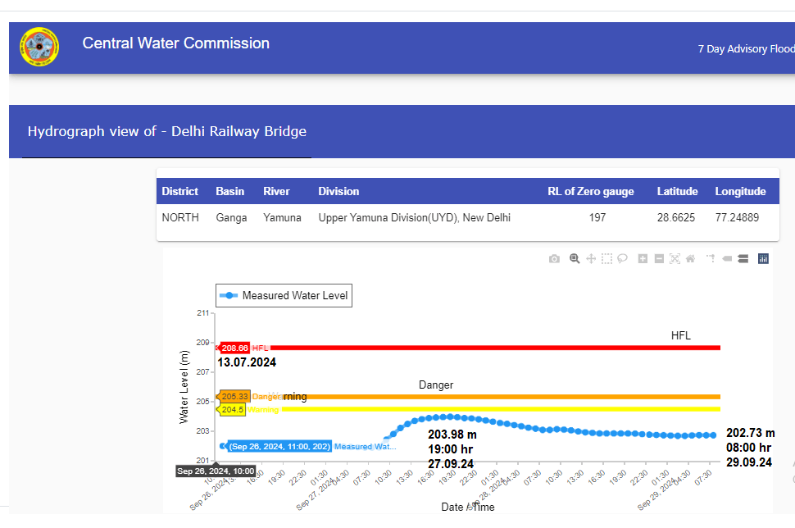Image resolution: width=795 pixels, height=528 pixels.
Task: Click the 208.66 HFL value label
Action: tap(235, 348)
